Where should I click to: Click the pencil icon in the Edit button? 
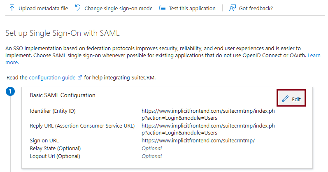(285, 99)
